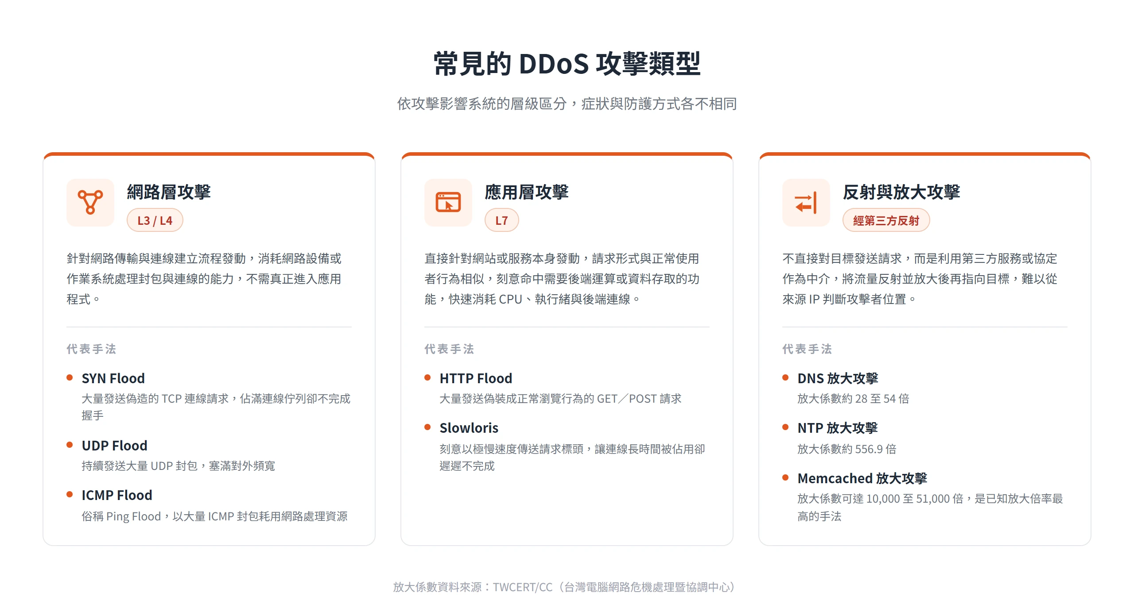Select the HTTP Flood item title
Screen dimensions: 1134x604
(476, 378)
